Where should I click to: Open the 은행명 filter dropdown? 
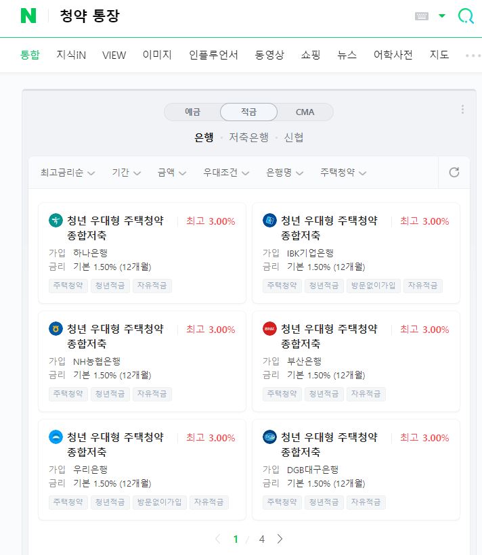284,173
